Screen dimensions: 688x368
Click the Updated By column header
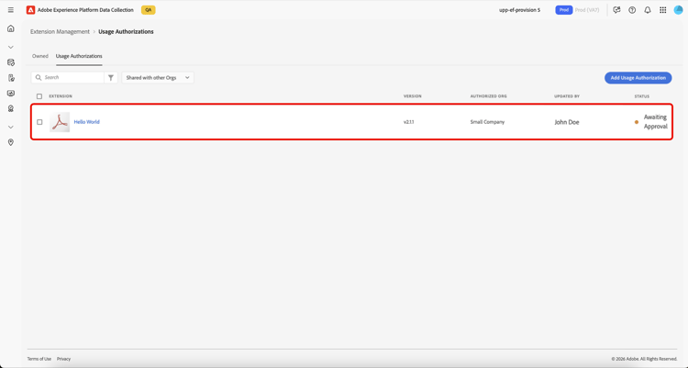coord(567,96)
